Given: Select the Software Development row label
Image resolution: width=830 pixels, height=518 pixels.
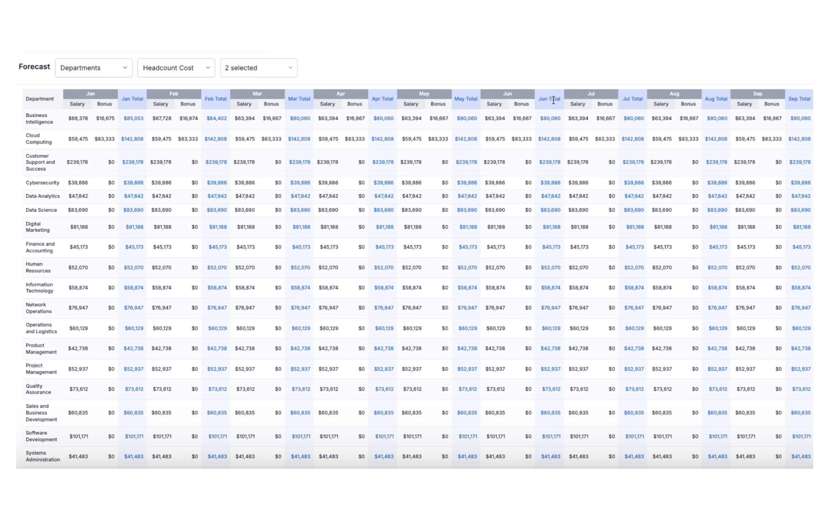Looking at the screenshot, I should [x=41, y=436].
